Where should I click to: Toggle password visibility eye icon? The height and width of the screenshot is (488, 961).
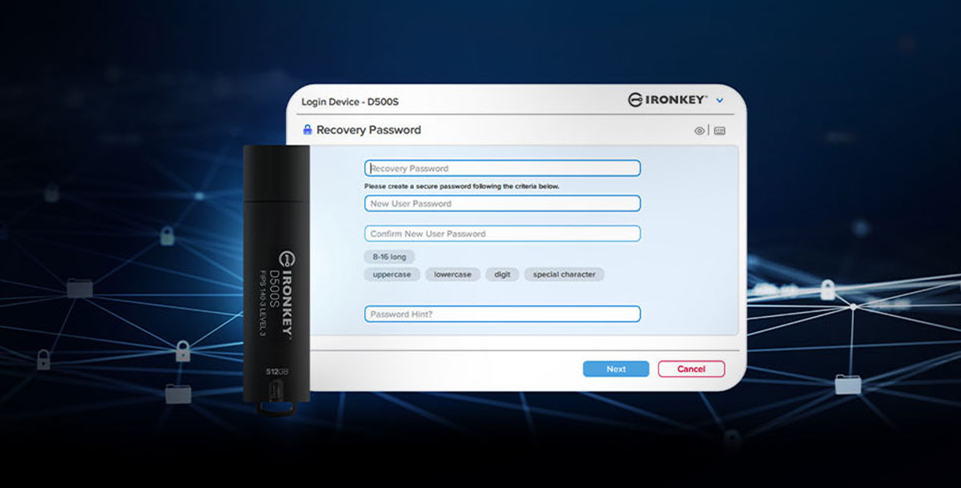(700, 130)
